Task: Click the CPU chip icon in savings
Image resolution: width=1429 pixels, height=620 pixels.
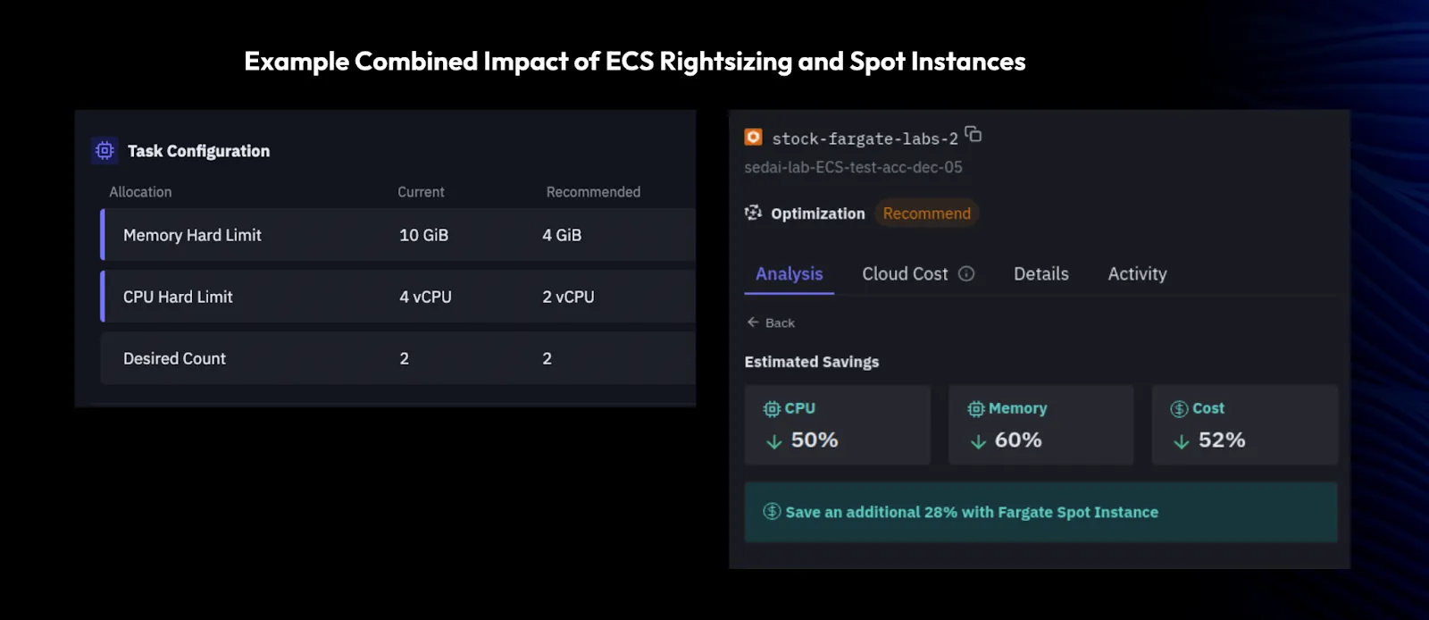Action: 772,409
